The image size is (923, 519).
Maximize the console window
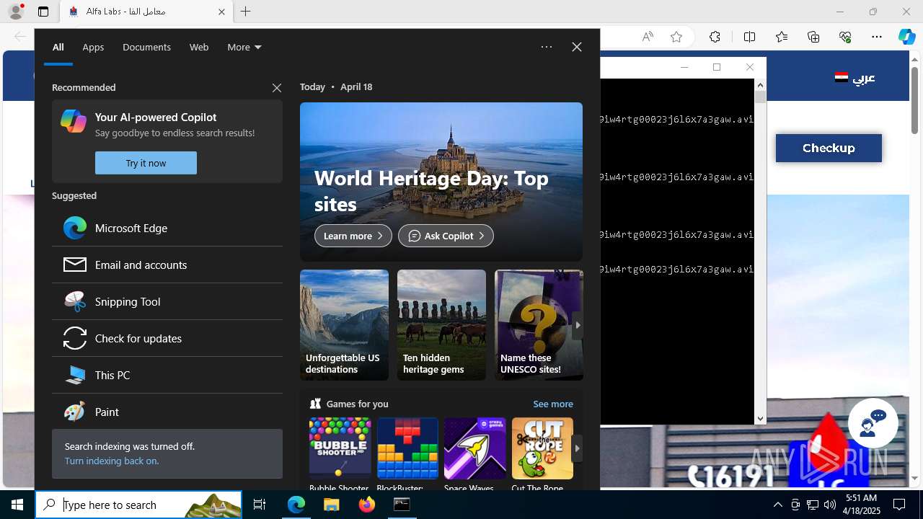[x=717, y=67]
